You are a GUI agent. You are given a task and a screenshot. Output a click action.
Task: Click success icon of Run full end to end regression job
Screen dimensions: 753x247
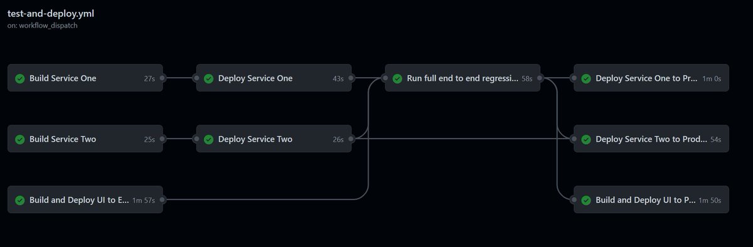[397, 78]
